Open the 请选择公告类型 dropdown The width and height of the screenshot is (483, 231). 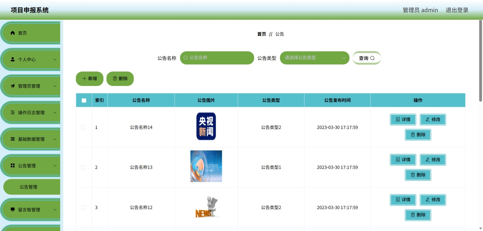(x=315, y=58)
